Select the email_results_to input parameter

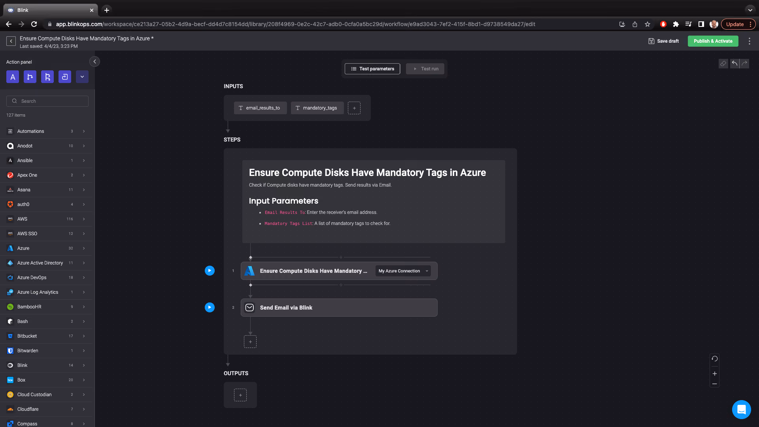(260, 108)
